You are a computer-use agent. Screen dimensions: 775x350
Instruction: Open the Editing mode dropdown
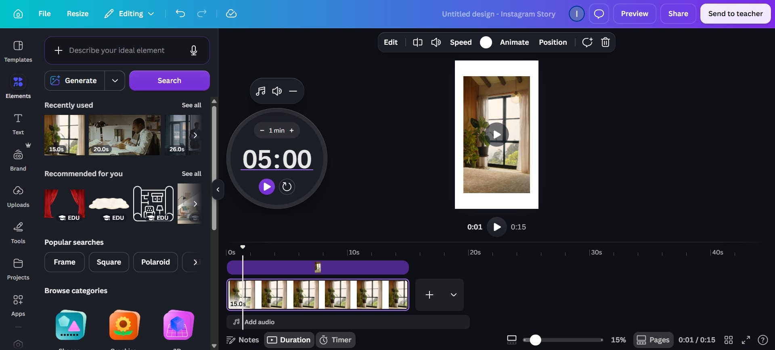coord(129,14)
